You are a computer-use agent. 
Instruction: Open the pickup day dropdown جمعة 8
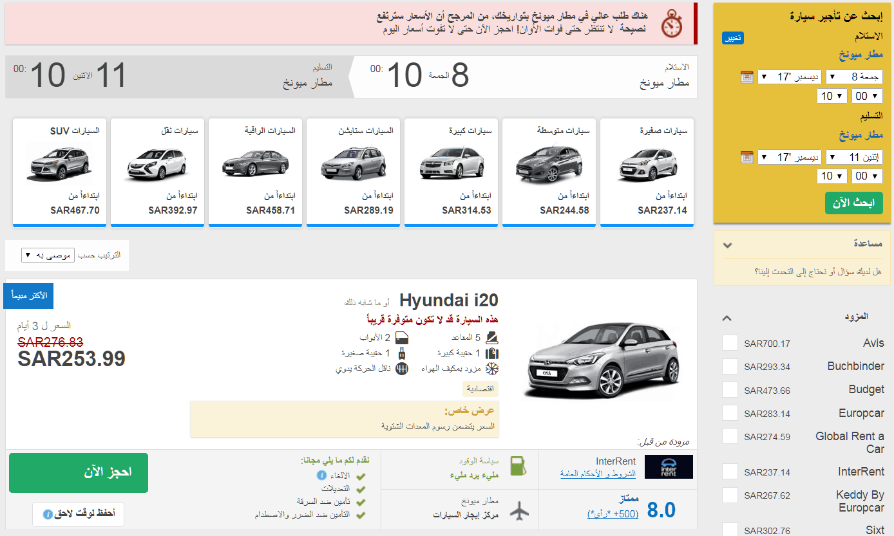[855, 77]
